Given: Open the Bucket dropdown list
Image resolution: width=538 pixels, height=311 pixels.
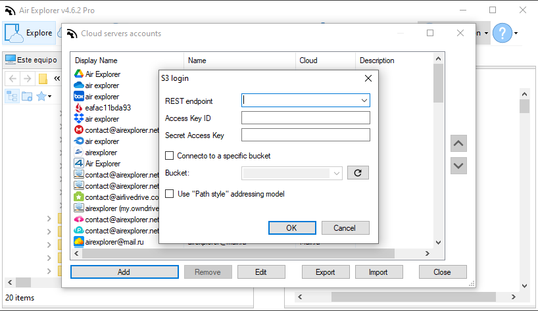Looking at the screenshot, I should pos(337,173).
